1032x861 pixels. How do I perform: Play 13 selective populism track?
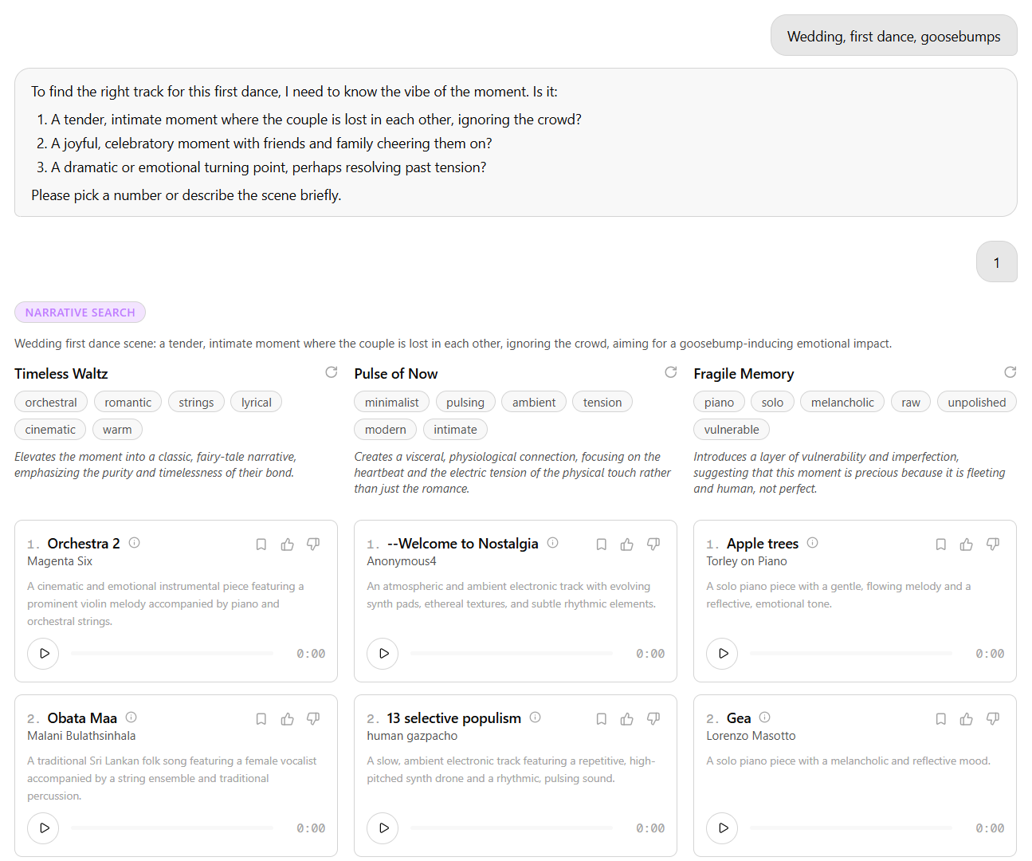coord(383,828)
